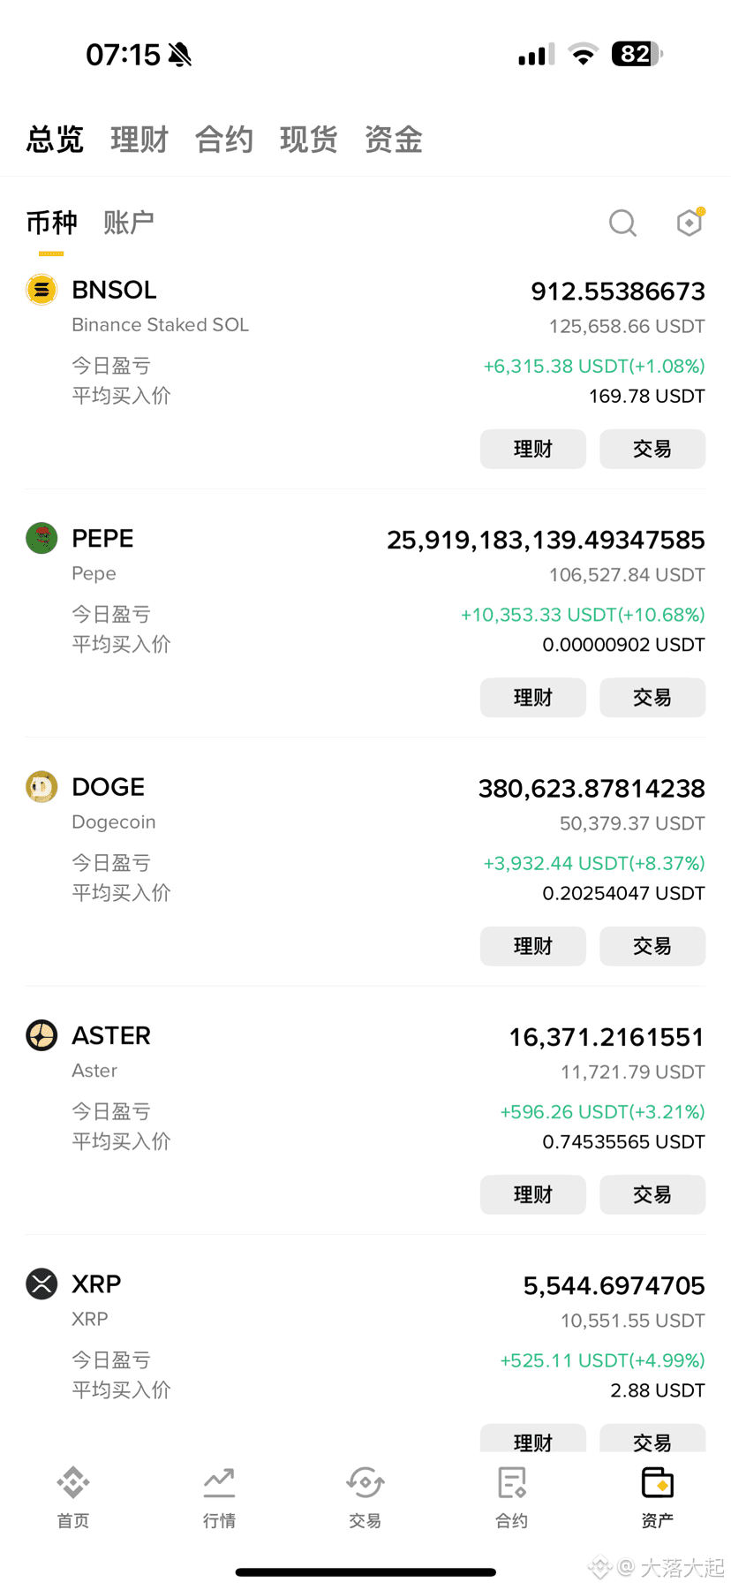Click 理财 button for PEPE
The width and height of the screenshot is (731, 1590).
coord(533,697)
